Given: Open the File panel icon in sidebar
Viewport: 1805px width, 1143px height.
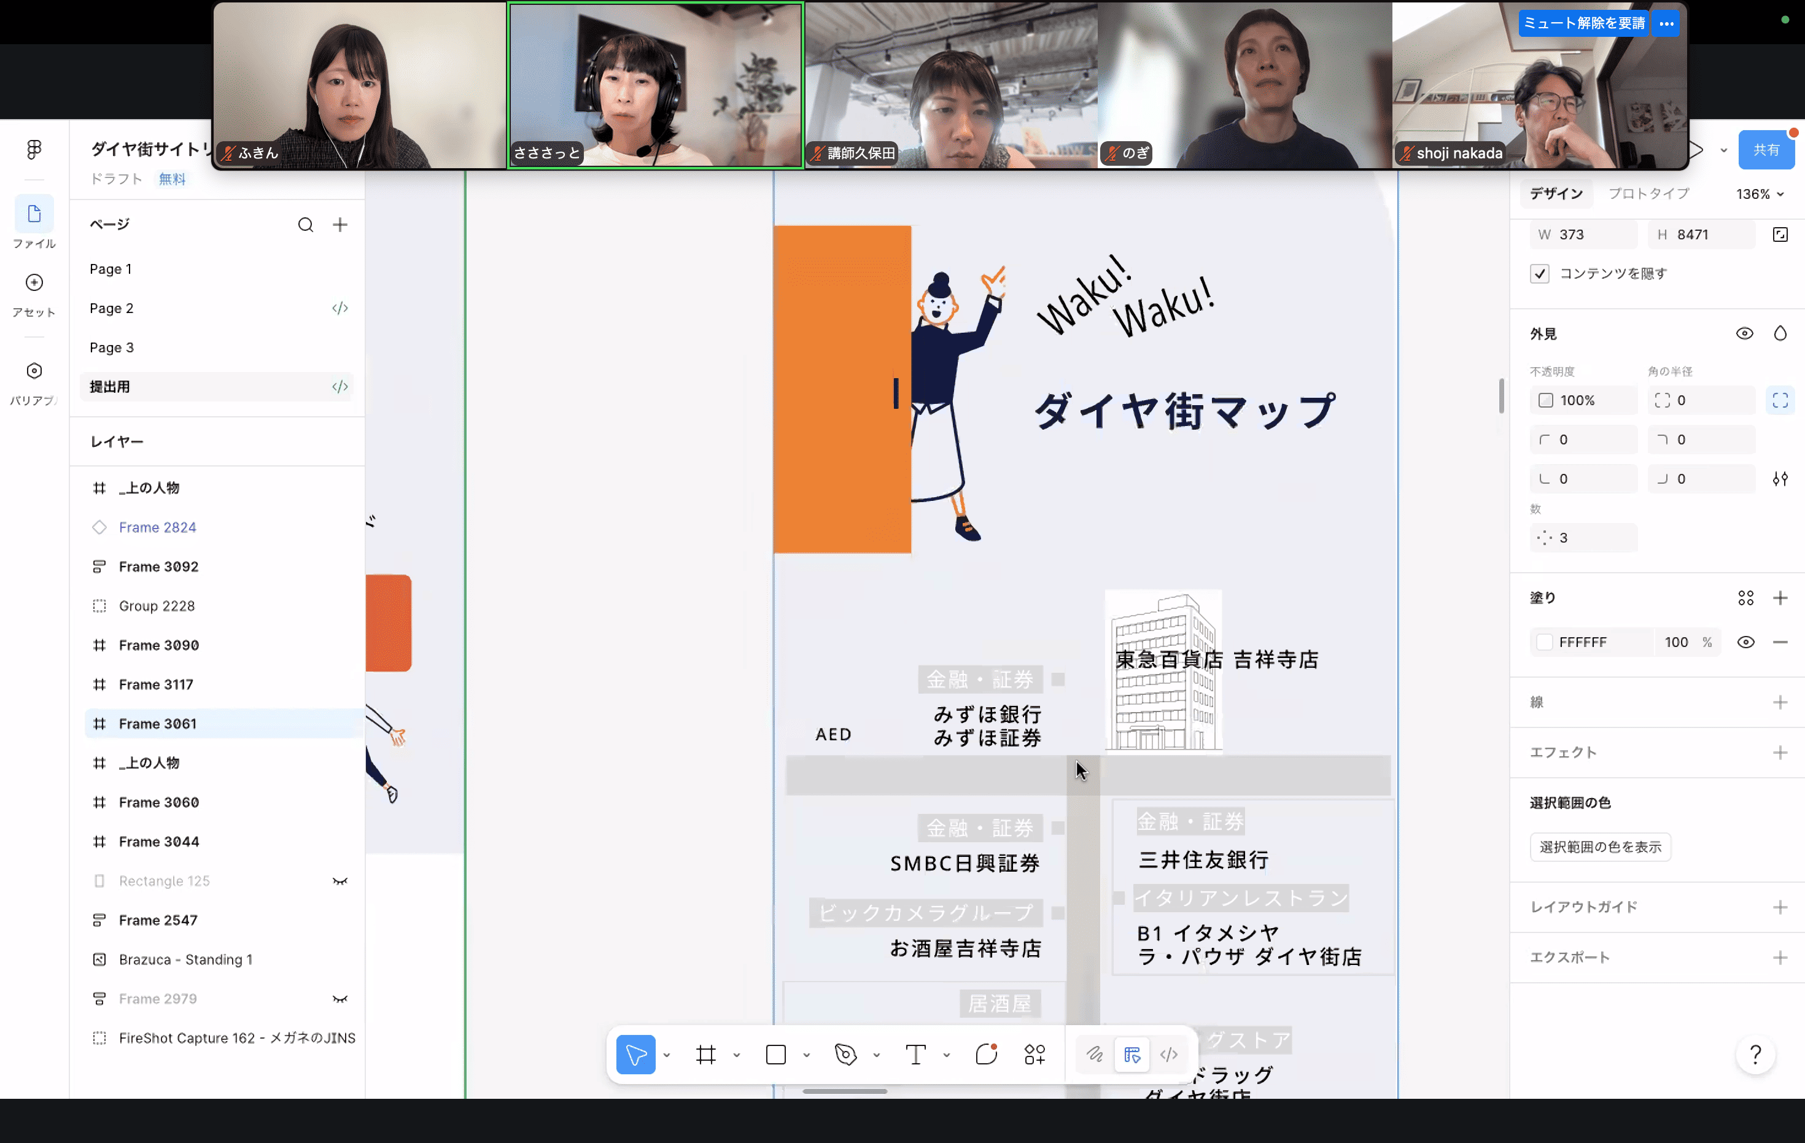Looking at the screenshot, I should click(34, 214).
